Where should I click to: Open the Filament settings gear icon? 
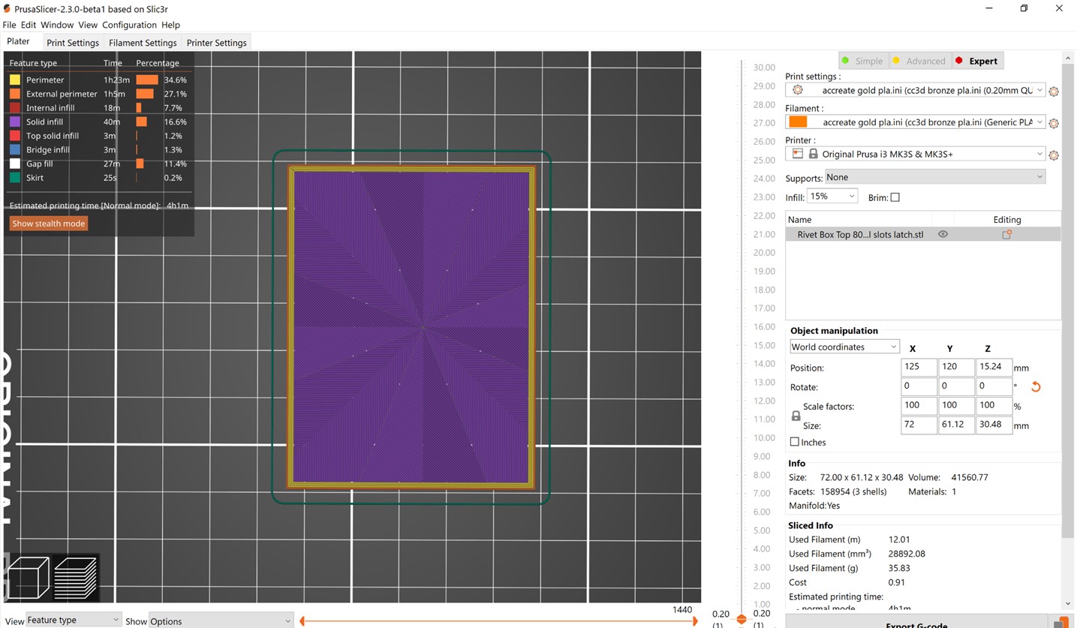point(1054,122)
